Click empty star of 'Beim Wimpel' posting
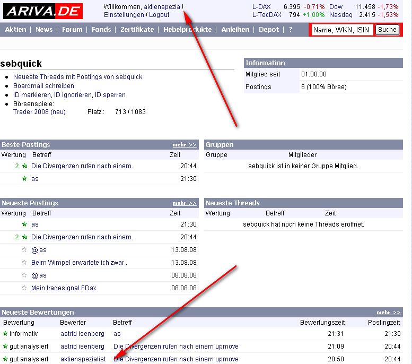Viewport: 412px width, 364px height. pos(24,262)
